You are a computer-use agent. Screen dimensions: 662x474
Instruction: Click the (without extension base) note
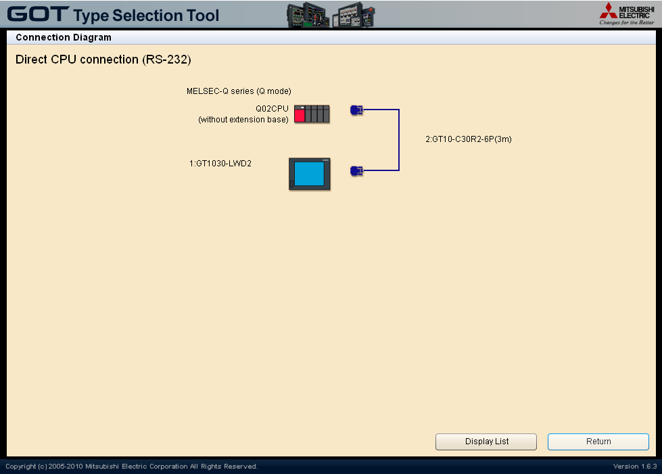tap(243, 120)
